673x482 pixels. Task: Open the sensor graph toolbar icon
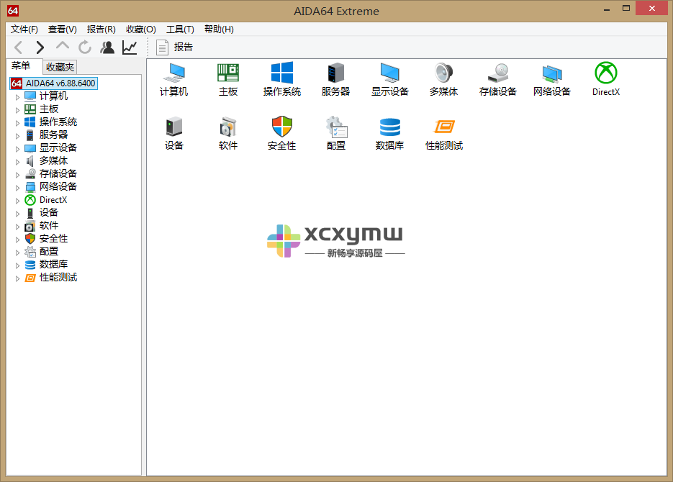(128, 46)
